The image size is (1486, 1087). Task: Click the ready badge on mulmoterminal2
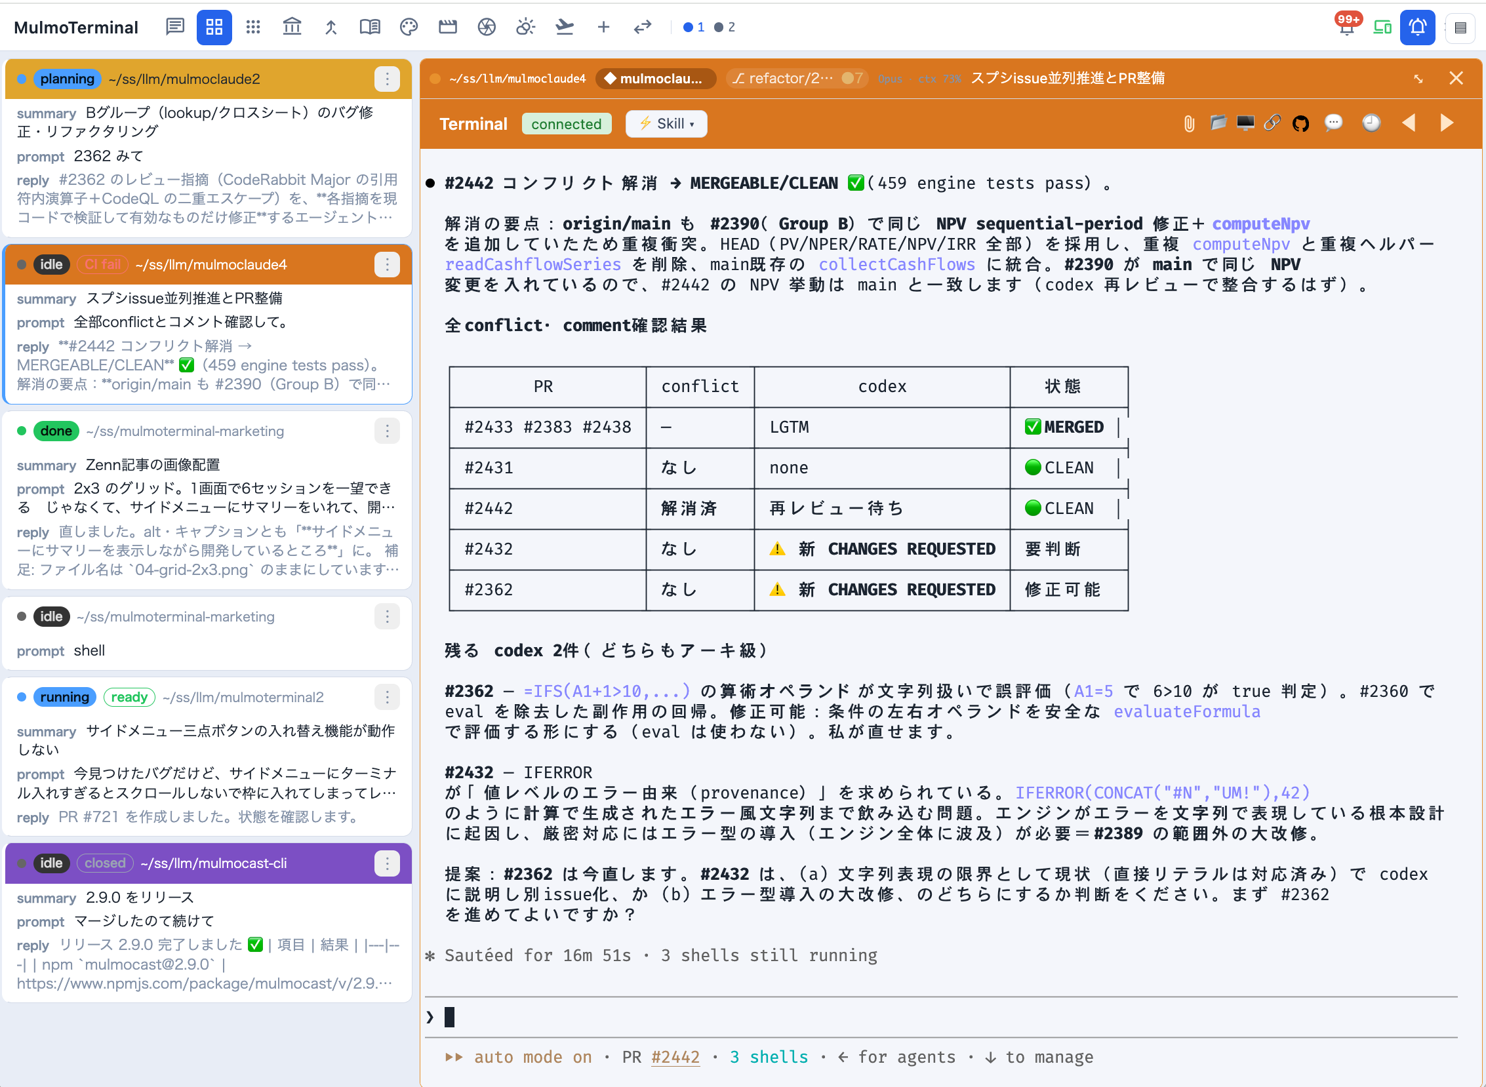coord(129,697)
